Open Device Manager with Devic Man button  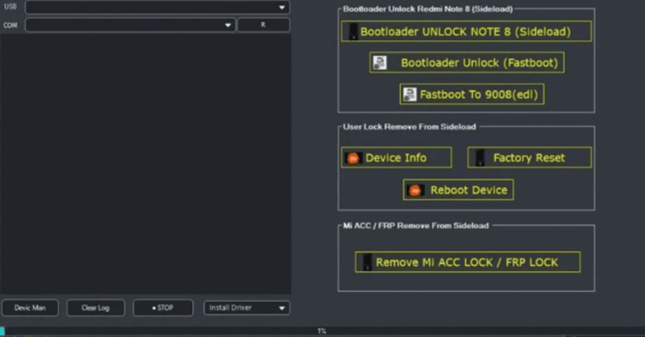(30, 308)
